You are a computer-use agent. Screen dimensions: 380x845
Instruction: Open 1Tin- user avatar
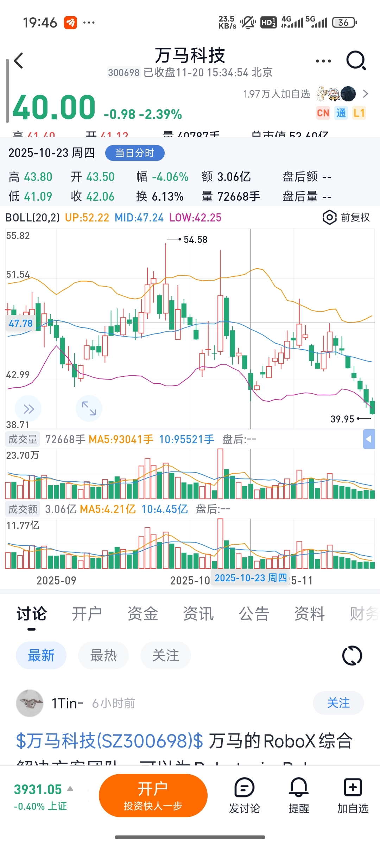30,703
